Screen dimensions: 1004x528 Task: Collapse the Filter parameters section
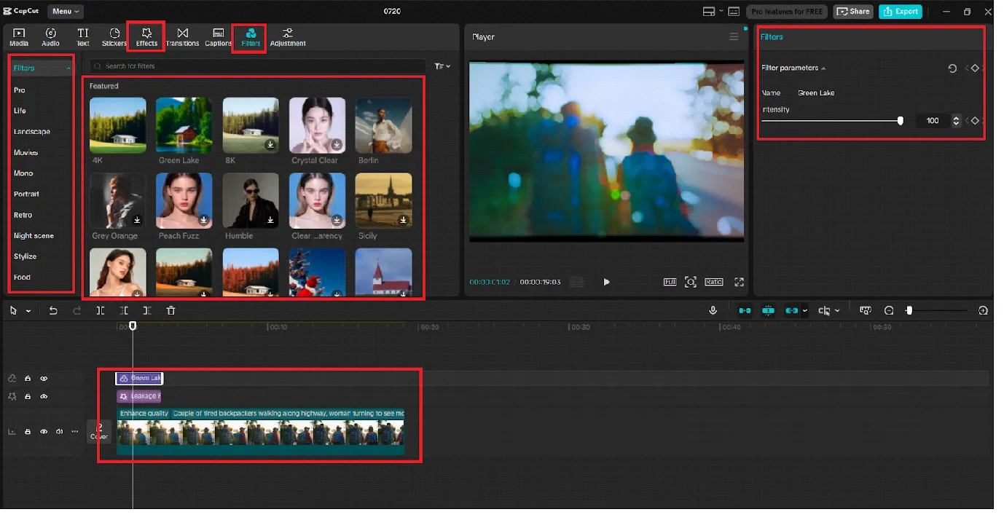pos(823,68)
